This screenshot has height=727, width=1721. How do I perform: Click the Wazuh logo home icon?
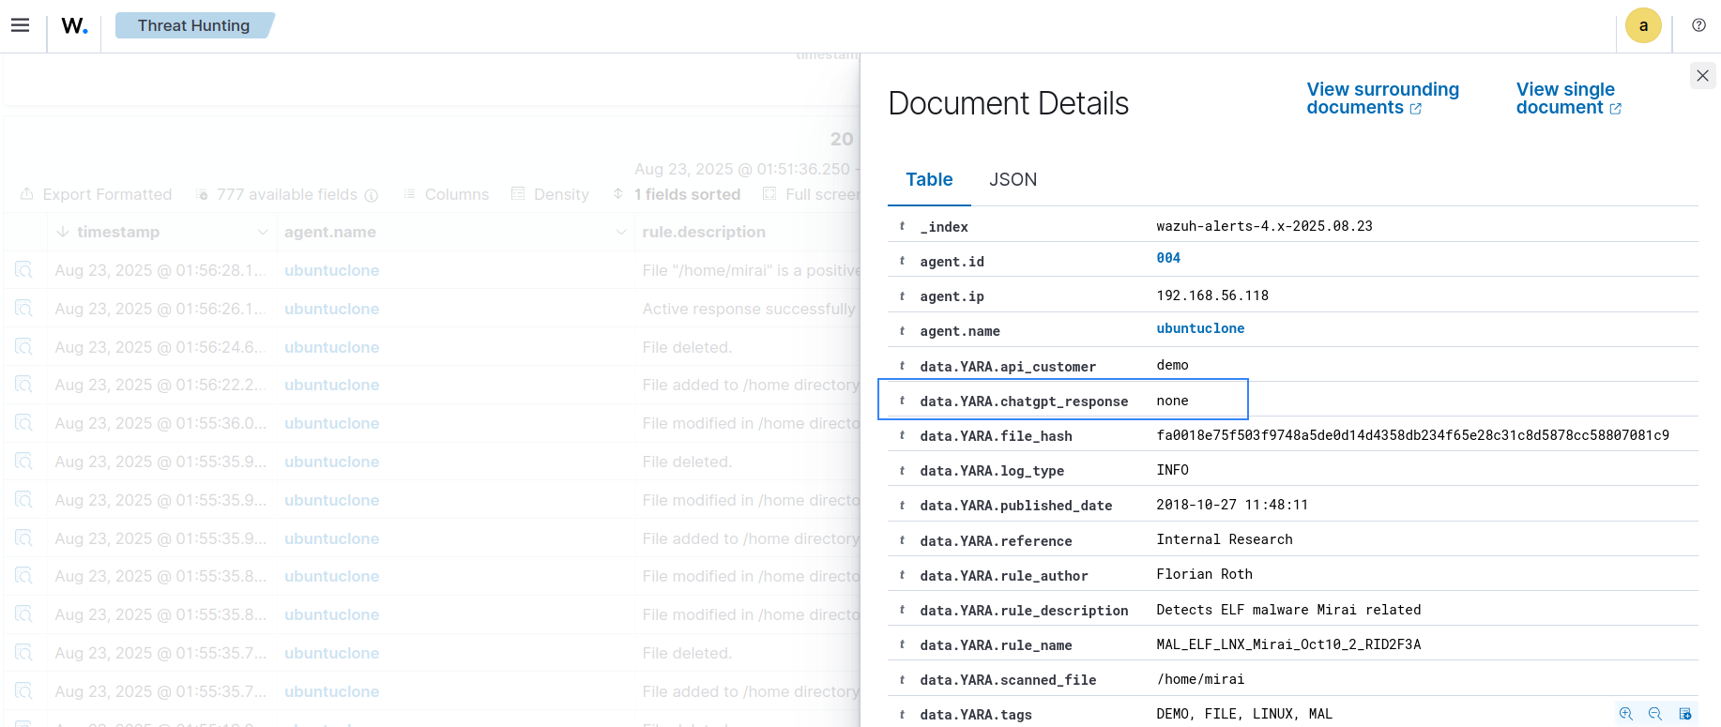click(74, 25)
